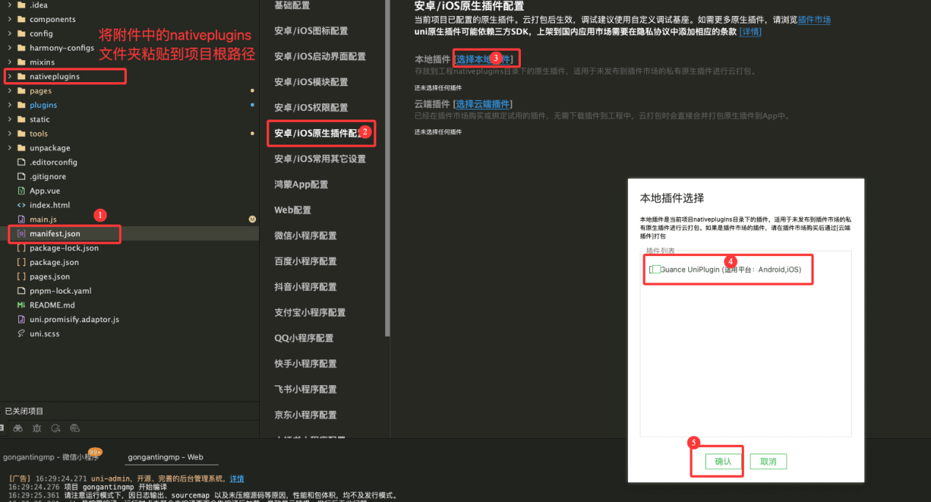Expand the components folder chevron

point(9,19)
